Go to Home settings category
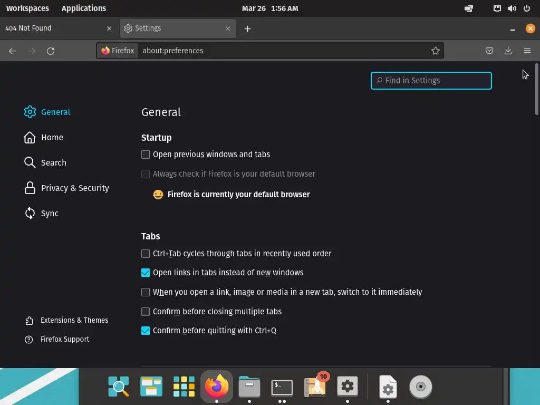The image size is (540, 405). 43,138
